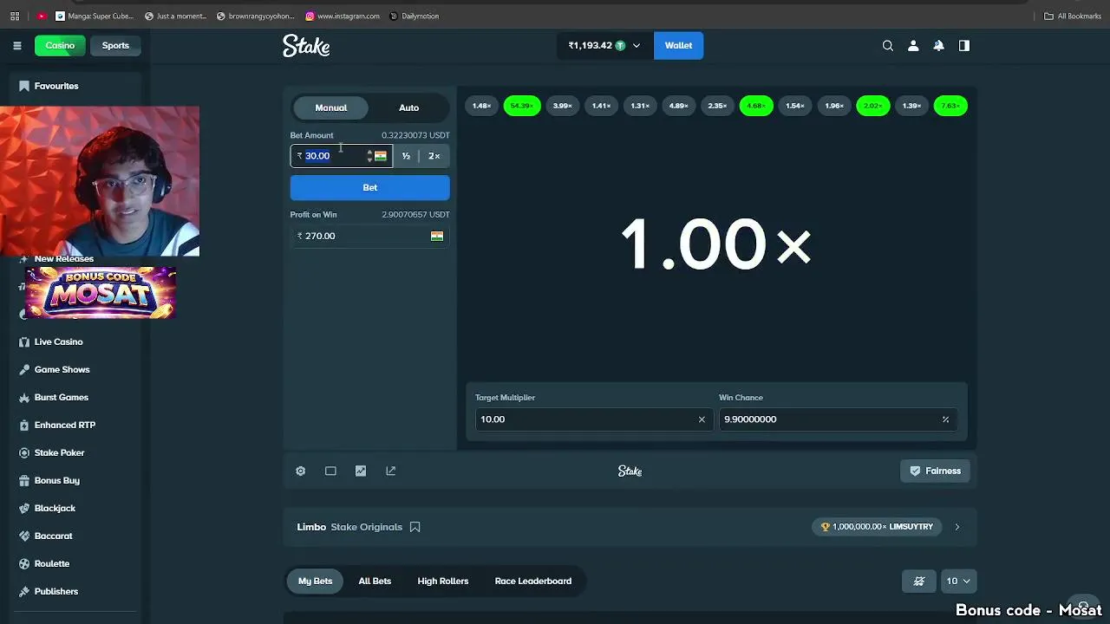Image resolution: width=1110 pixels, height=624 pixels.
Task: Open the Wallet
Action: point(678,46)
